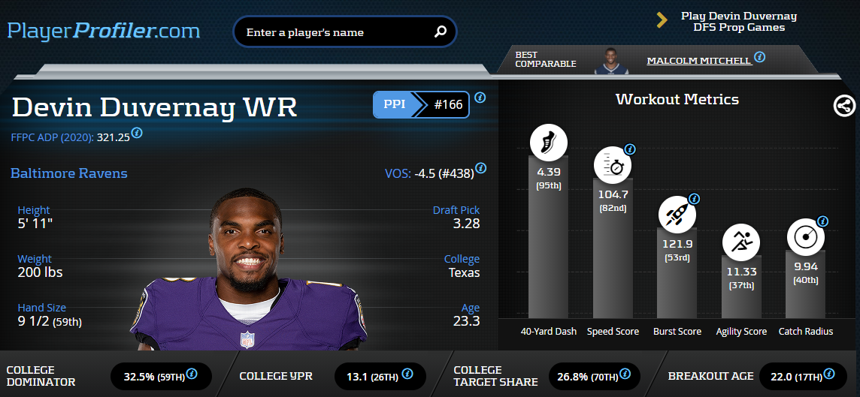860x397 pixels.
Task: Click the Burst Score rocket icon
Action: 677,214
